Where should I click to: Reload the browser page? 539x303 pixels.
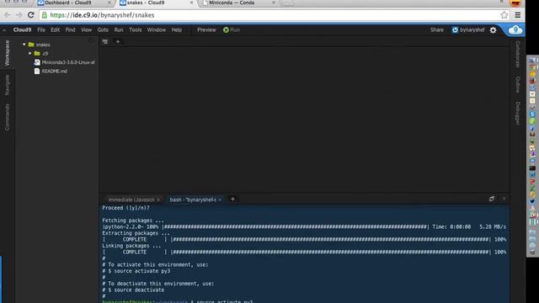[x=31, y=15]
